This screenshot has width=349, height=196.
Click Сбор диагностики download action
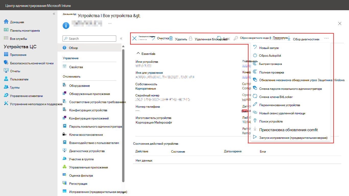coord(303,39)
